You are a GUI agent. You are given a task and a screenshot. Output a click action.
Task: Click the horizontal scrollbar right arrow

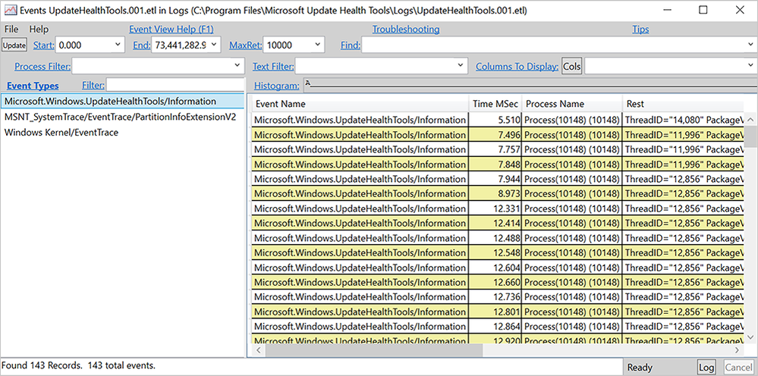click(x=738, y=350)
